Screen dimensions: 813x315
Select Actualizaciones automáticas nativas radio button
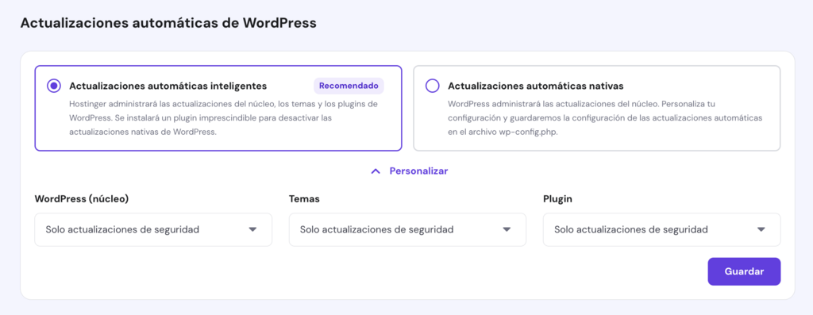(x=432, y=86)
